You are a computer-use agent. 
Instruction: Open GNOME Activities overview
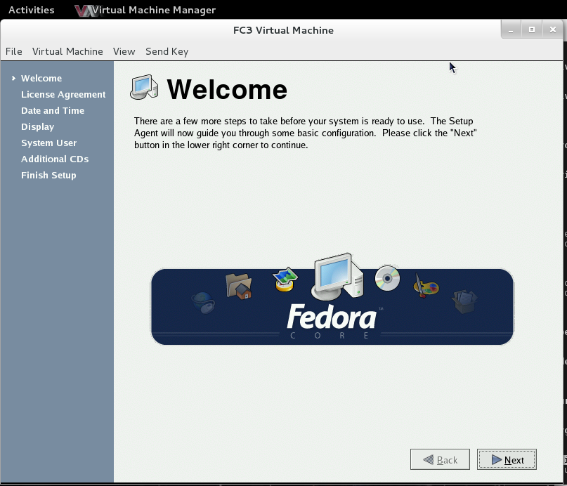coord(32,10)
